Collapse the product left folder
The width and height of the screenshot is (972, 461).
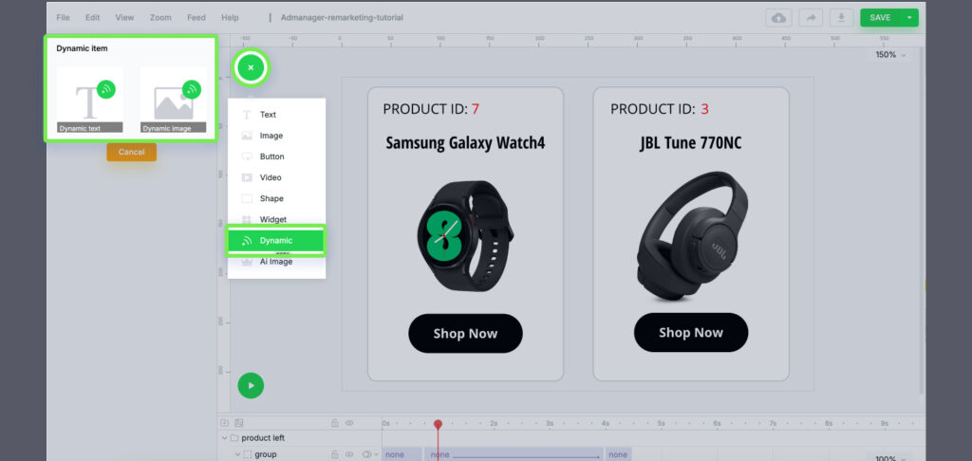pos(224,438)
